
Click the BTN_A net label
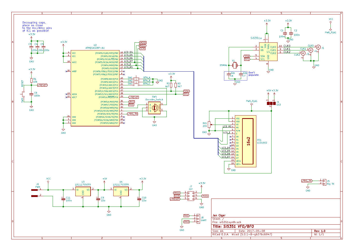pos(147,78)
